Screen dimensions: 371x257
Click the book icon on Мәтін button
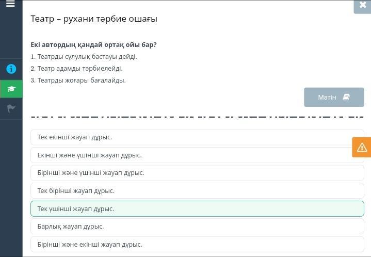coord(346,97)
